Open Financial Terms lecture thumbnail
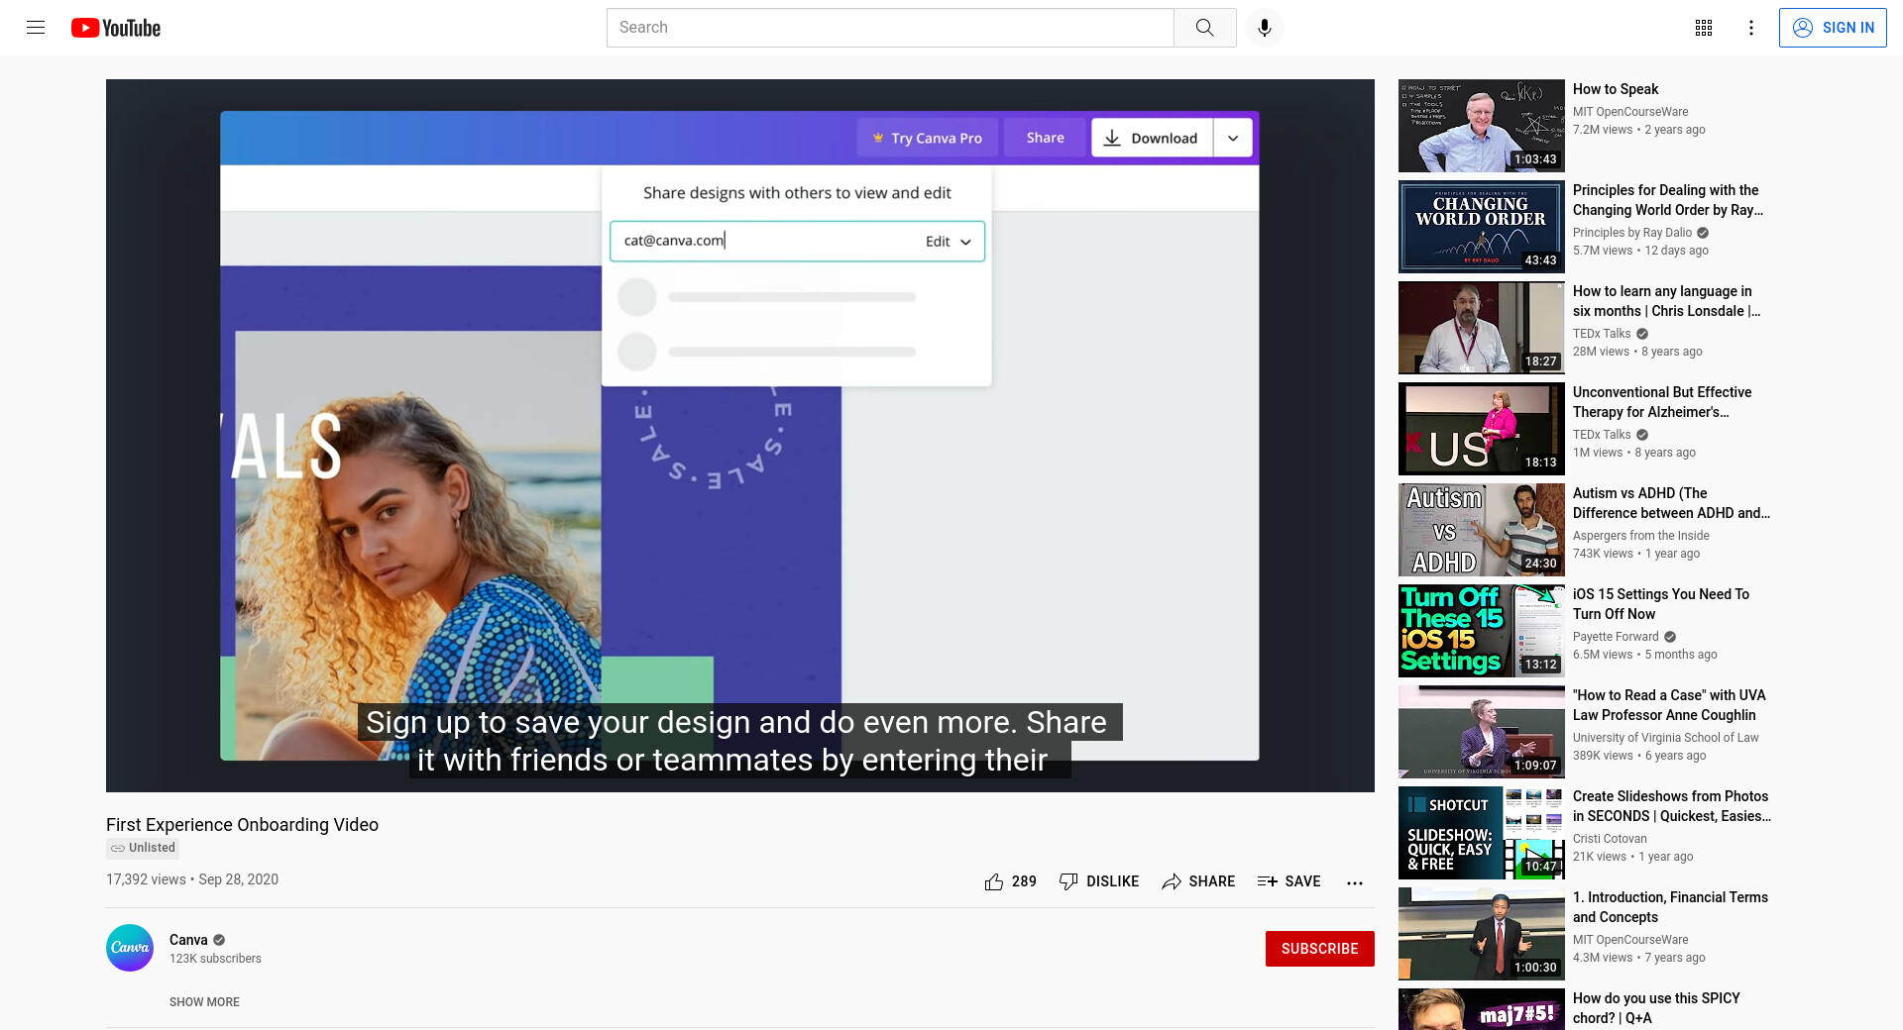The width and height of the screenshot is (1903, 1030). click(x=1482, y=934)
